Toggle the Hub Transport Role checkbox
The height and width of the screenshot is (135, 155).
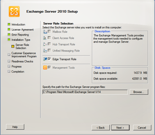(x=49, y=44)
